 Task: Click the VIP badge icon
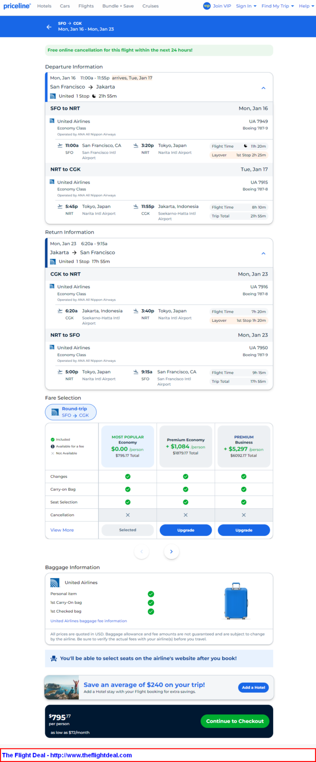[207, 6]
